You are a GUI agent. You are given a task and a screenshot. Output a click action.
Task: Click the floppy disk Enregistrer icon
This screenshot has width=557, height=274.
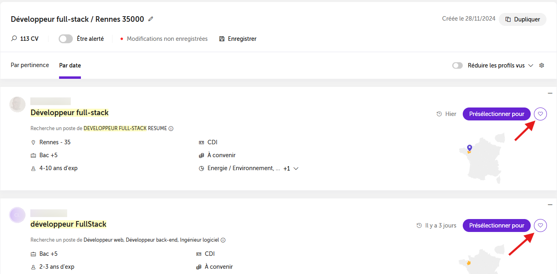click(x=222, y=39)
